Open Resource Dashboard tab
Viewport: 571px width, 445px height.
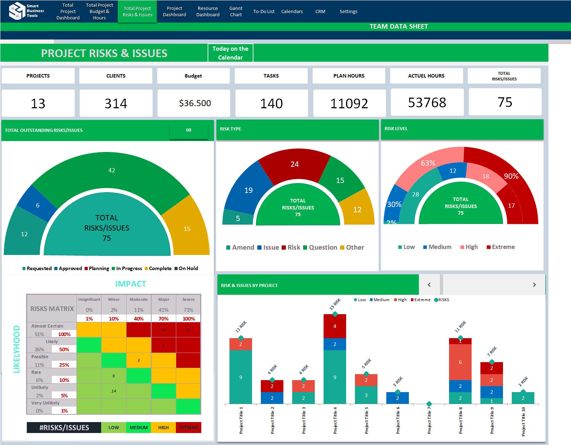pyautogui.click(x=208, y=11)
